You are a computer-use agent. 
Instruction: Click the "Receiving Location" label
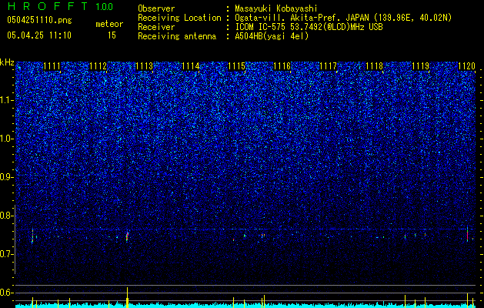click(x=179, y=18)
